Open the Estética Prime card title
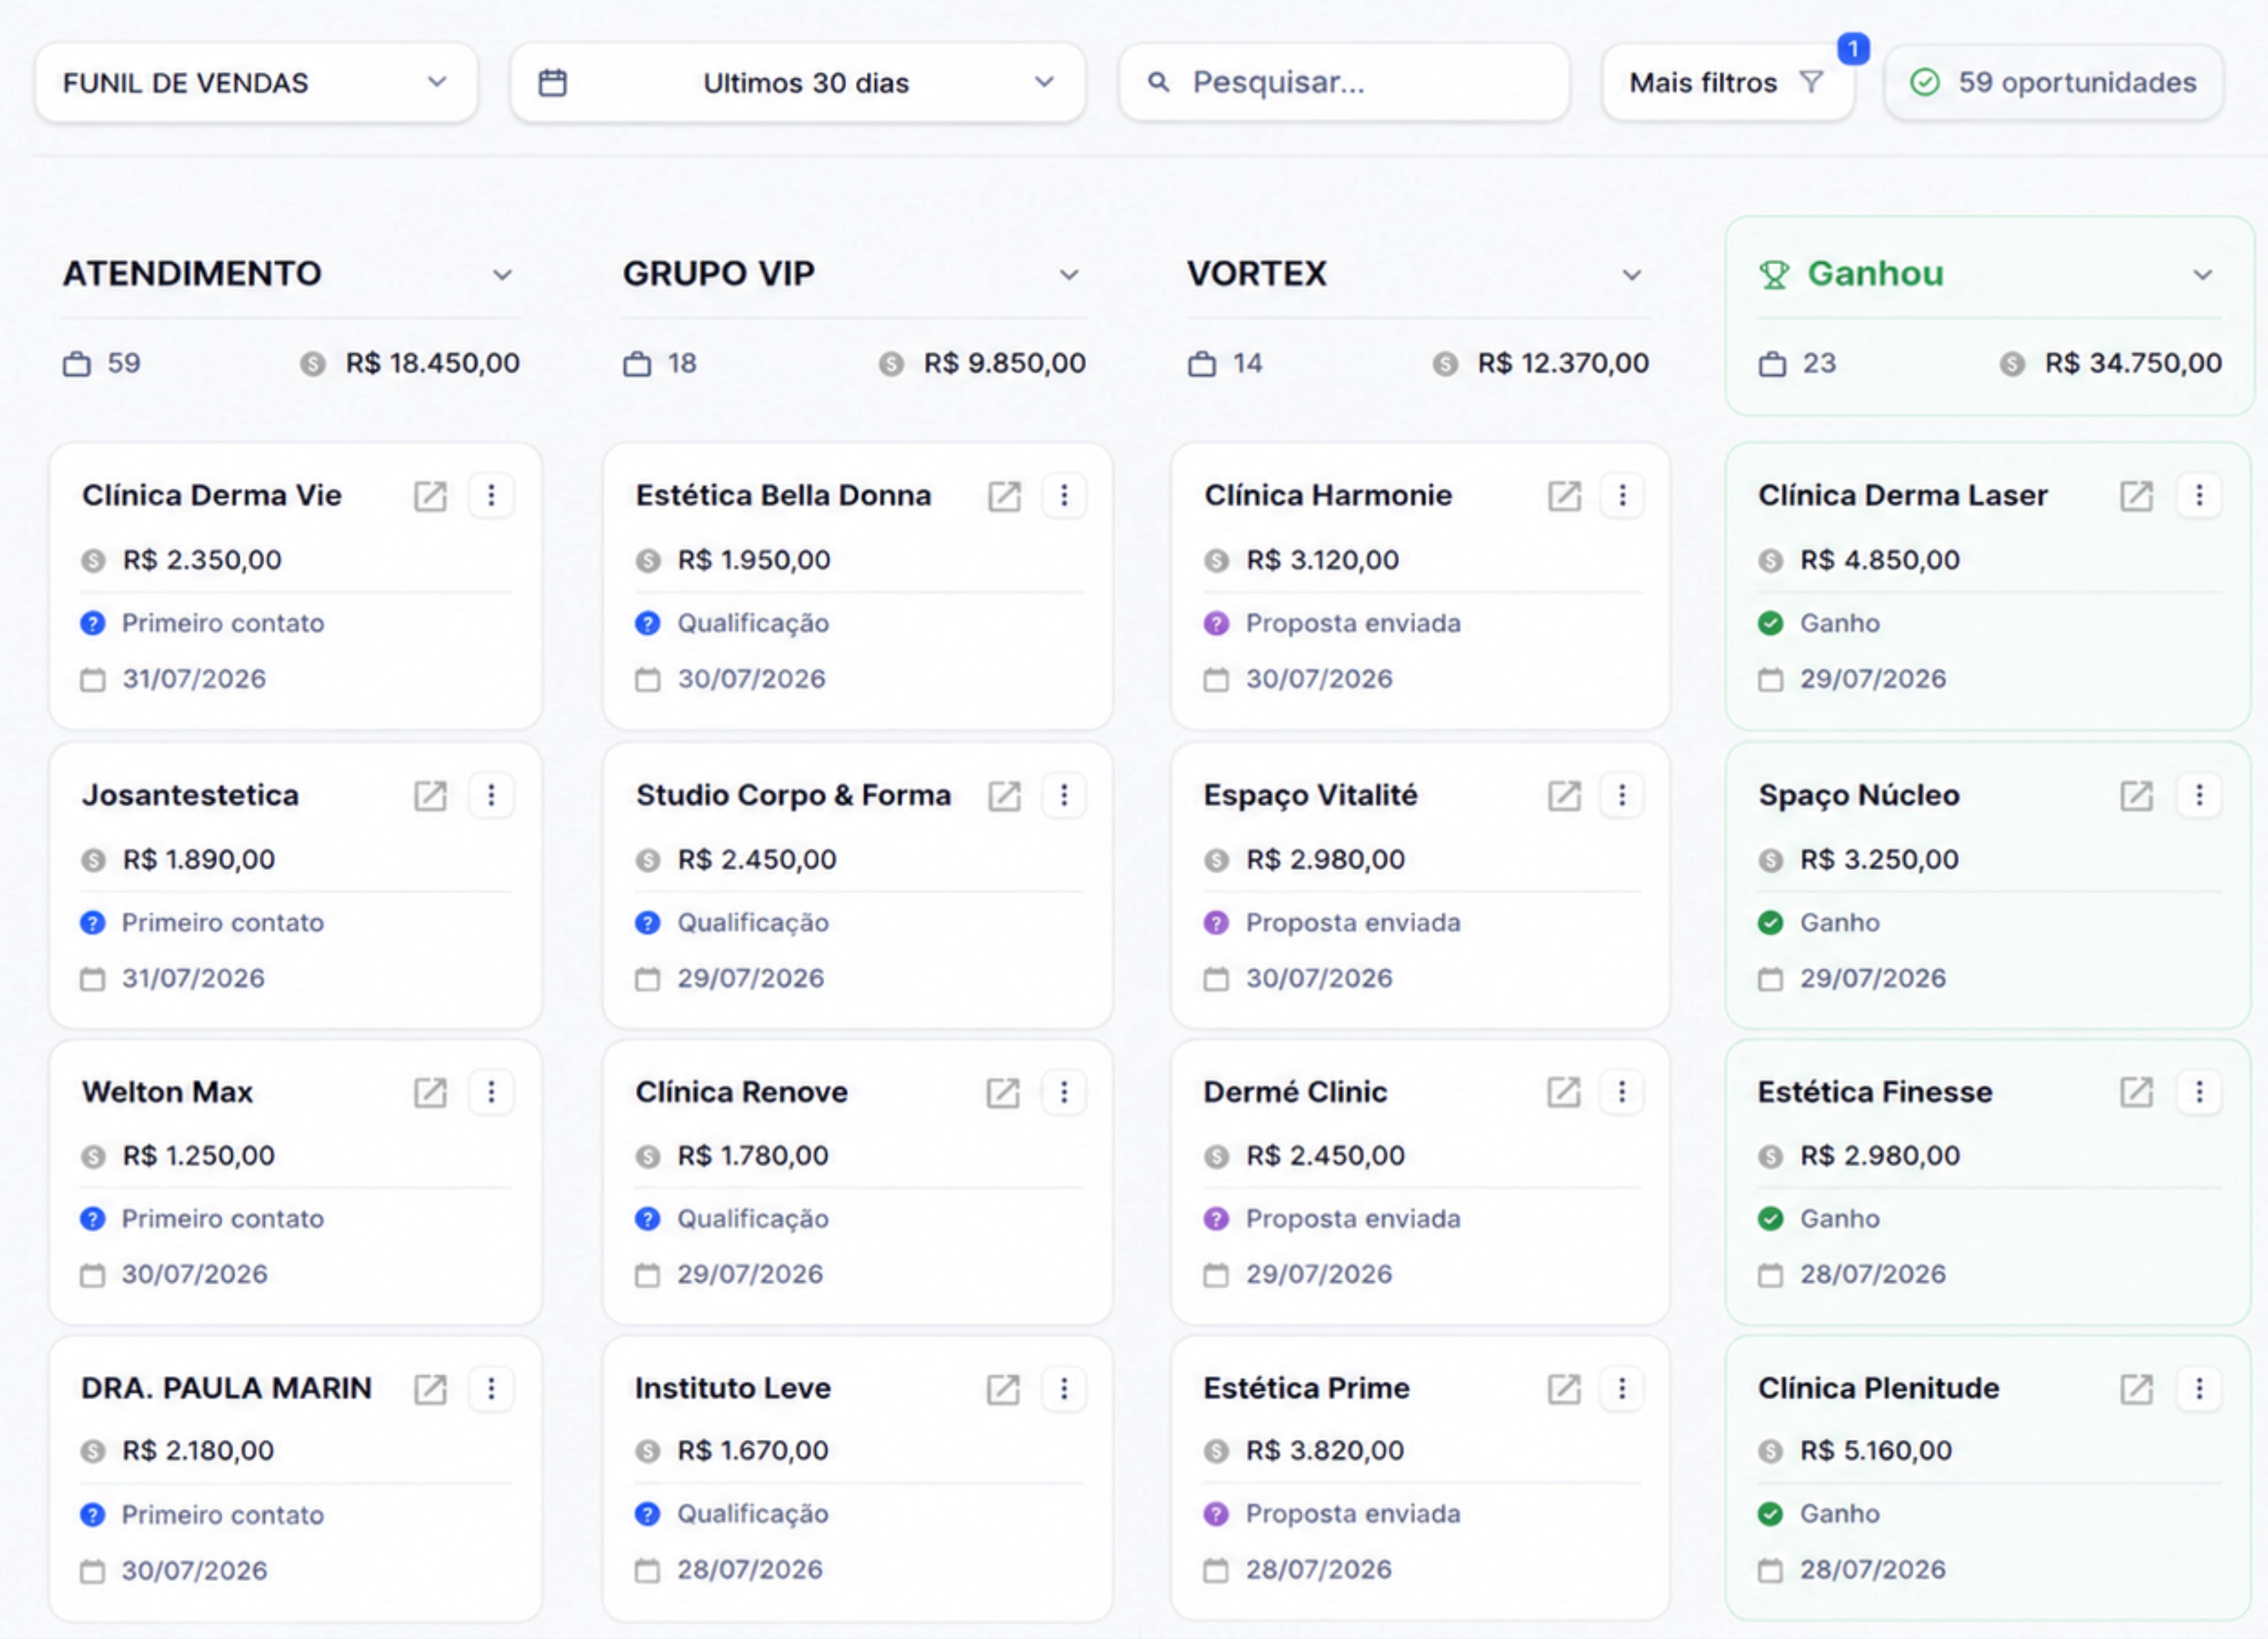Viewport: 2268px width, 1639px height. [1307, 1389]
